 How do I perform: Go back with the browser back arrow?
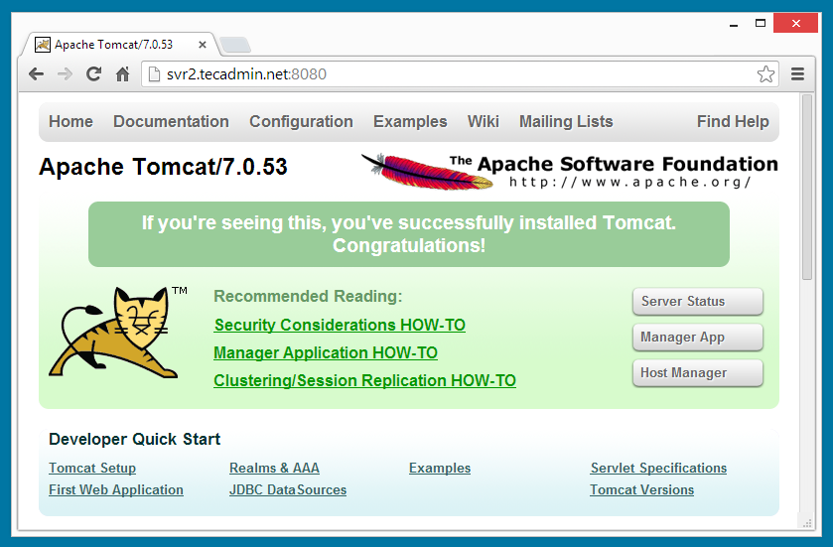[x=36, y=73]
